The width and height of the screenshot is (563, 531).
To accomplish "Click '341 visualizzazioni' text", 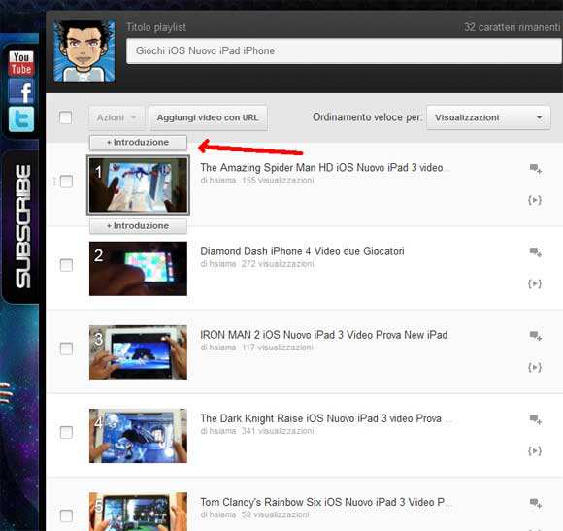I will (x=278, y=431).
